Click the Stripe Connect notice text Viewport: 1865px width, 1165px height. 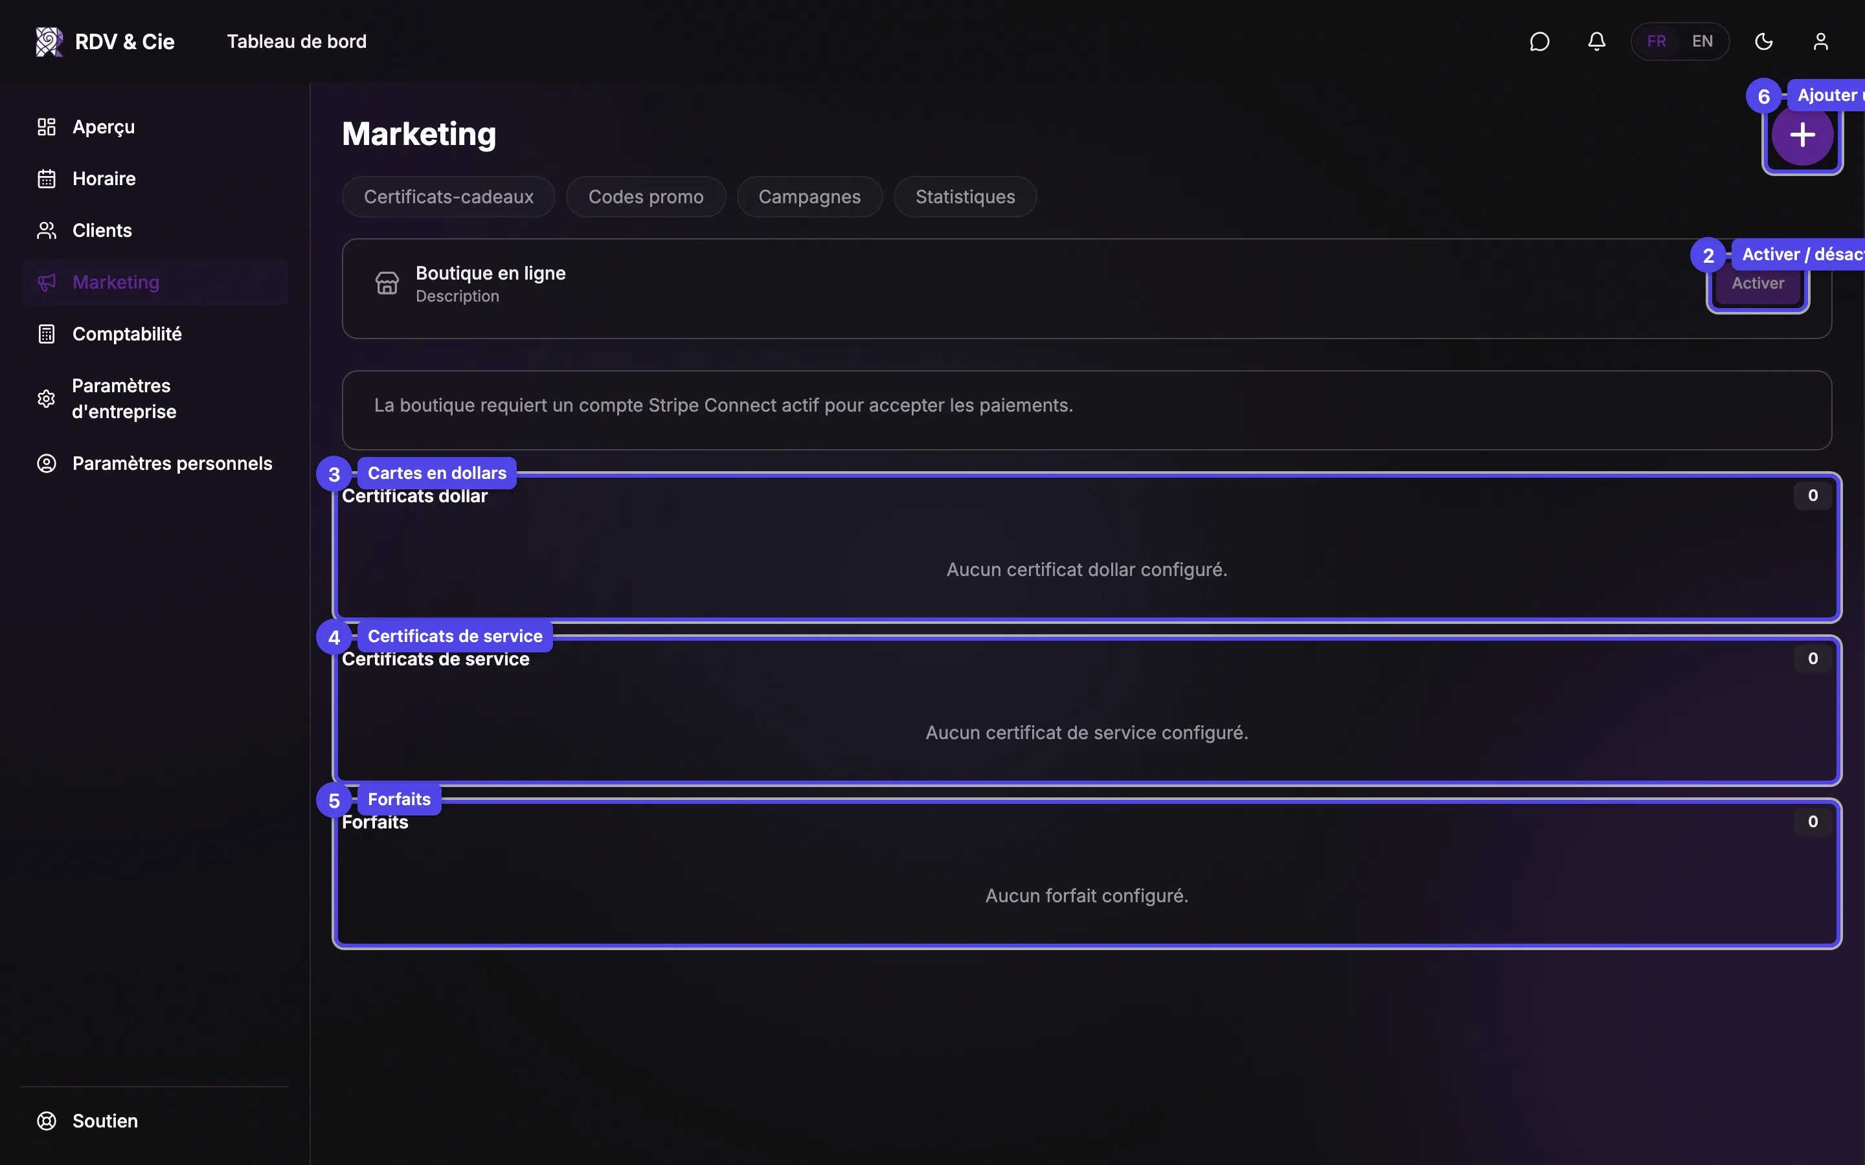[723, 405]
